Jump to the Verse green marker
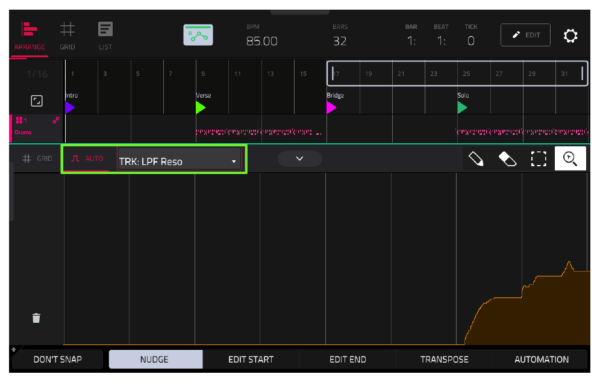The image size is (600, 383). coord(201,108)
